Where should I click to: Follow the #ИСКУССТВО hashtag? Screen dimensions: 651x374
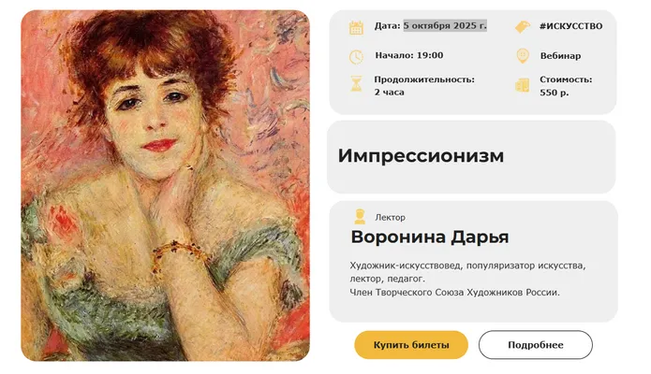pos(570,26)
